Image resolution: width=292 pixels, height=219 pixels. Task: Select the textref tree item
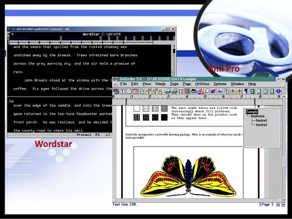tap(261, 125)
